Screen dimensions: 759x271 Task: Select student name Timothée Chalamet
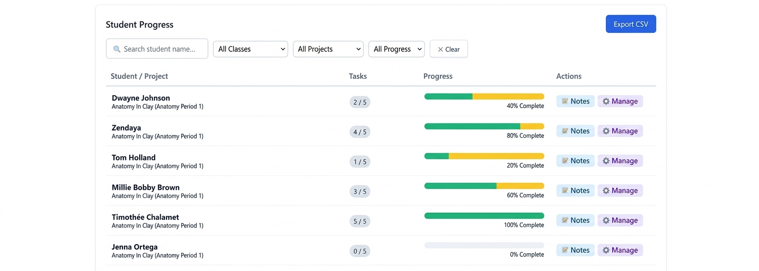pyautogui.click(x=145, y=217)
